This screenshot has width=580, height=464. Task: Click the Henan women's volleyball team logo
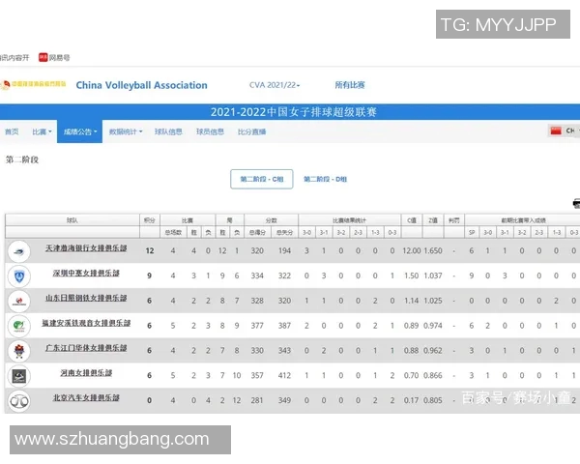[18, 375]
